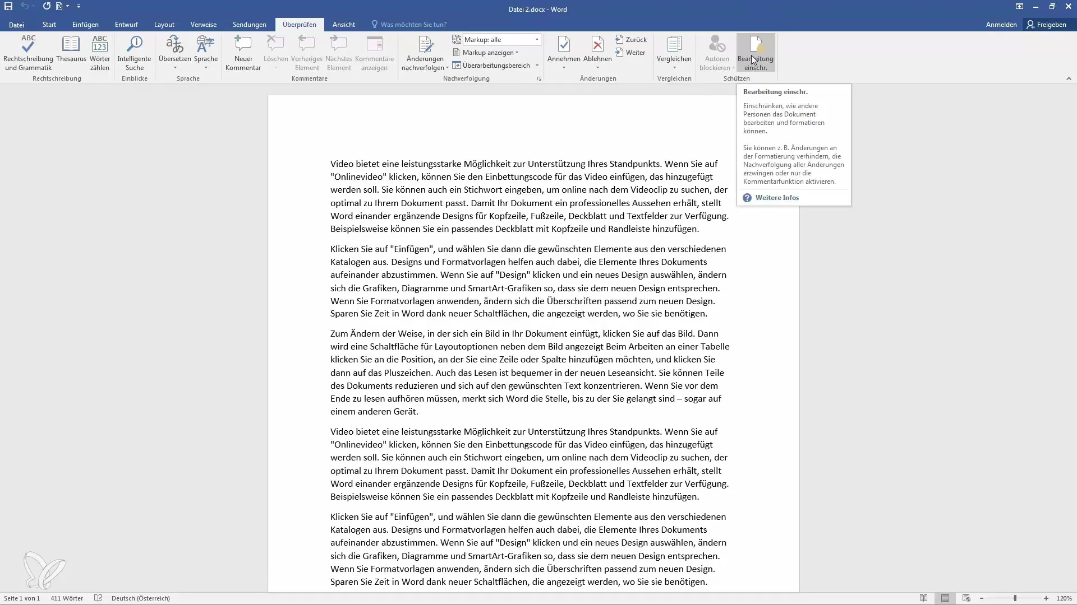The width and height of the screenshot is (1077, 605).
Task: Switch to the Sendungen tab
Action: point(250,25)
